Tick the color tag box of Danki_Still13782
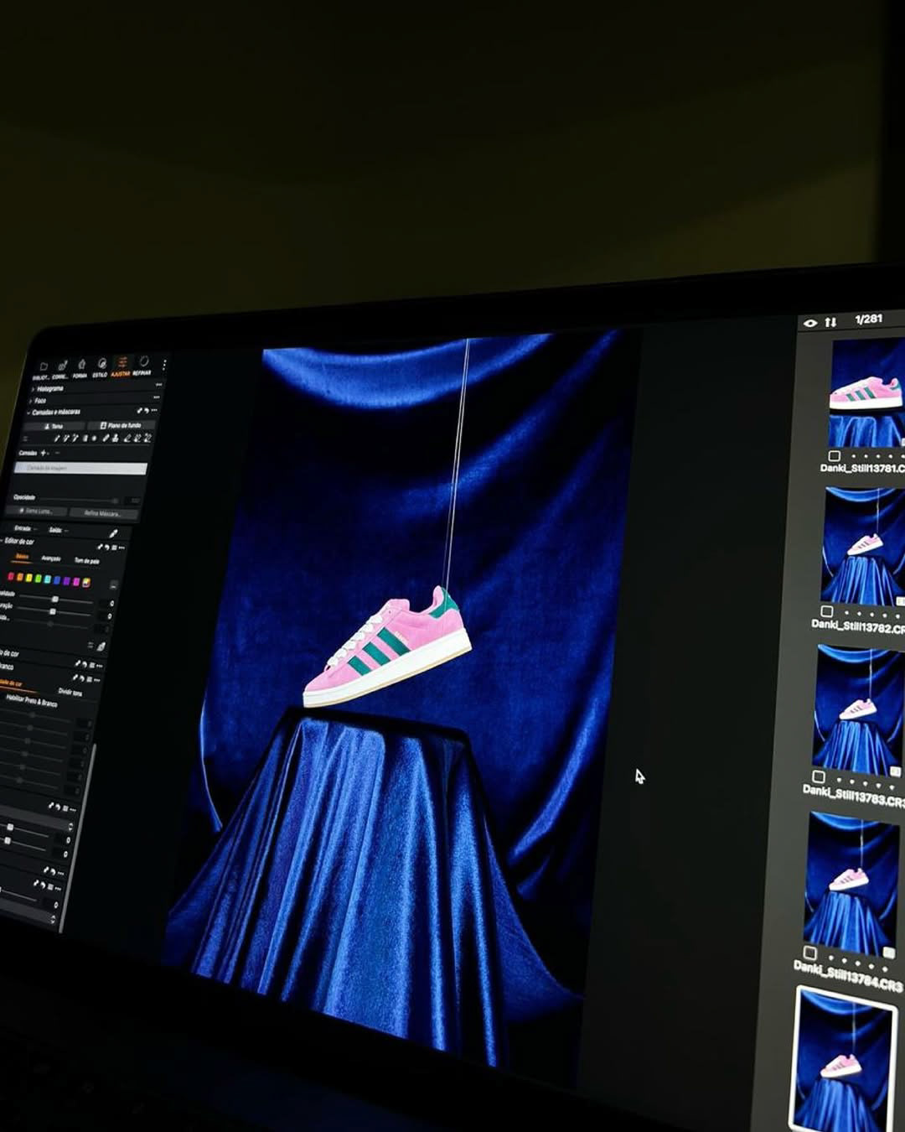Screen dimensions: 905x1132 [827, 611]
